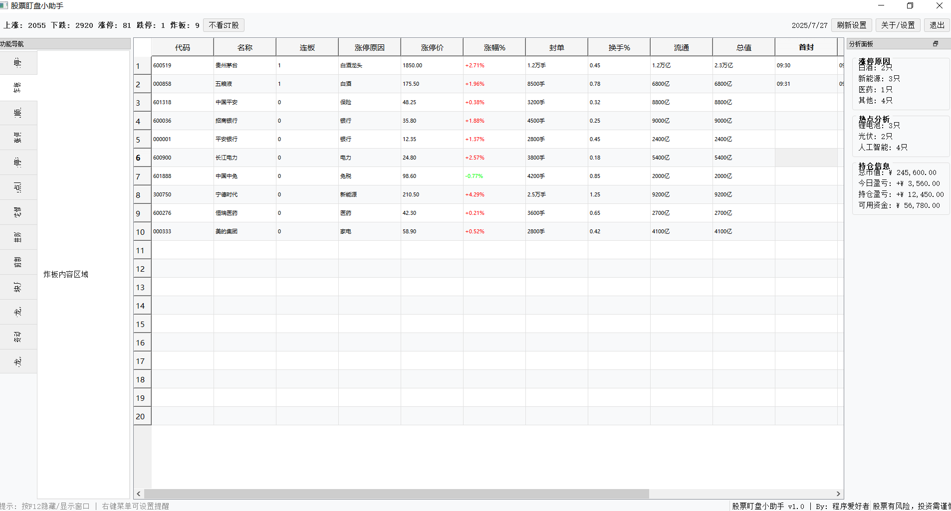This screenshot has width=951, height=511.
Task: Click the 股票盯盘小助手 v1.0 status text
Action: (768, 506)
